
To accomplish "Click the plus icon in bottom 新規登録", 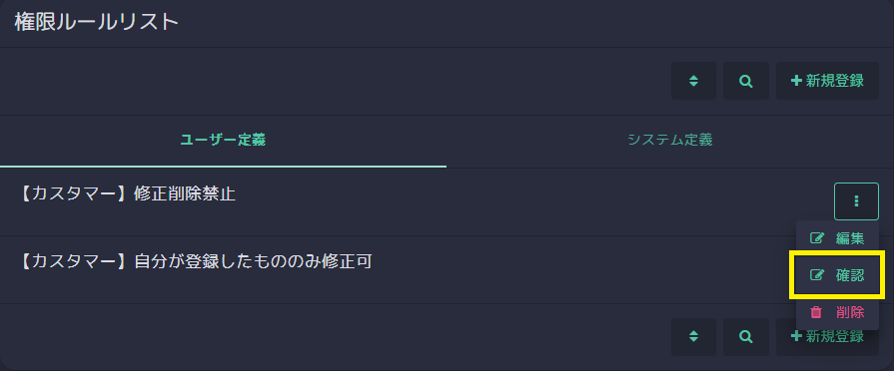I will pos(796,337).
